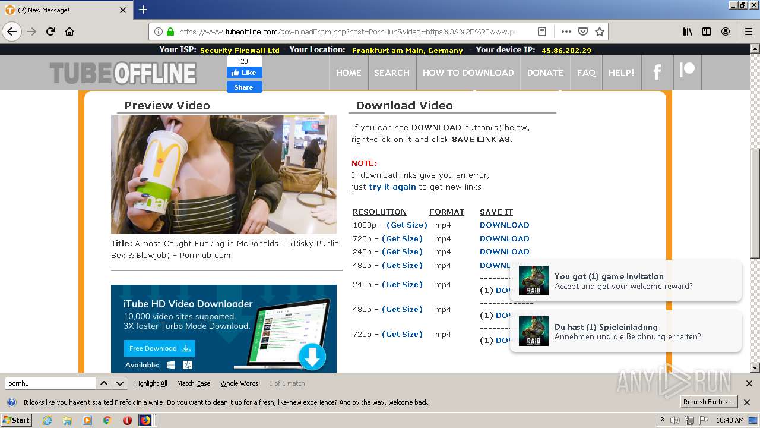The image size is (760, 428).
Task: Click the Firefox taskbar icon
Action: (145, 420)
